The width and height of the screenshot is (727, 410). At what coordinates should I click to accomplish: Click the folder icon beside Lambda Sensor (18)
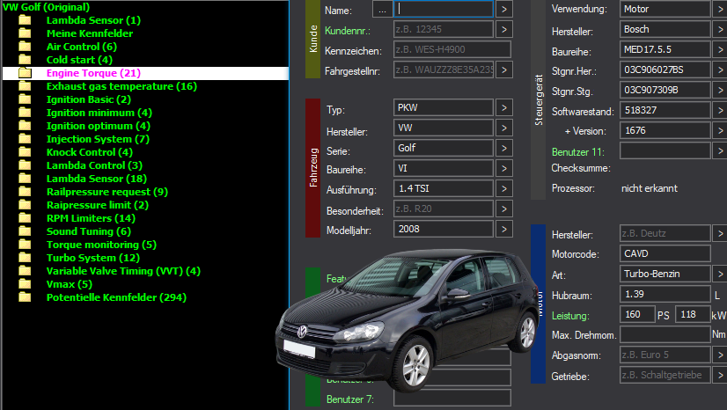[25, 179]
